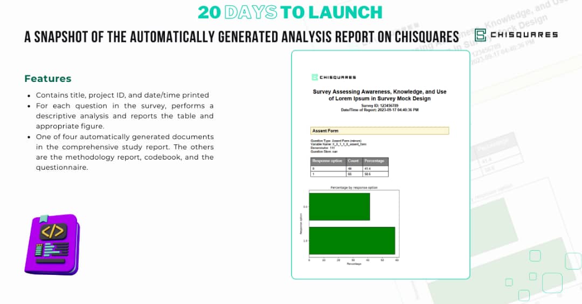The image size is (582, 304).
Task: Click bullet 'Contains title, project ID, and date/time printed'
Action: point(122,95)
